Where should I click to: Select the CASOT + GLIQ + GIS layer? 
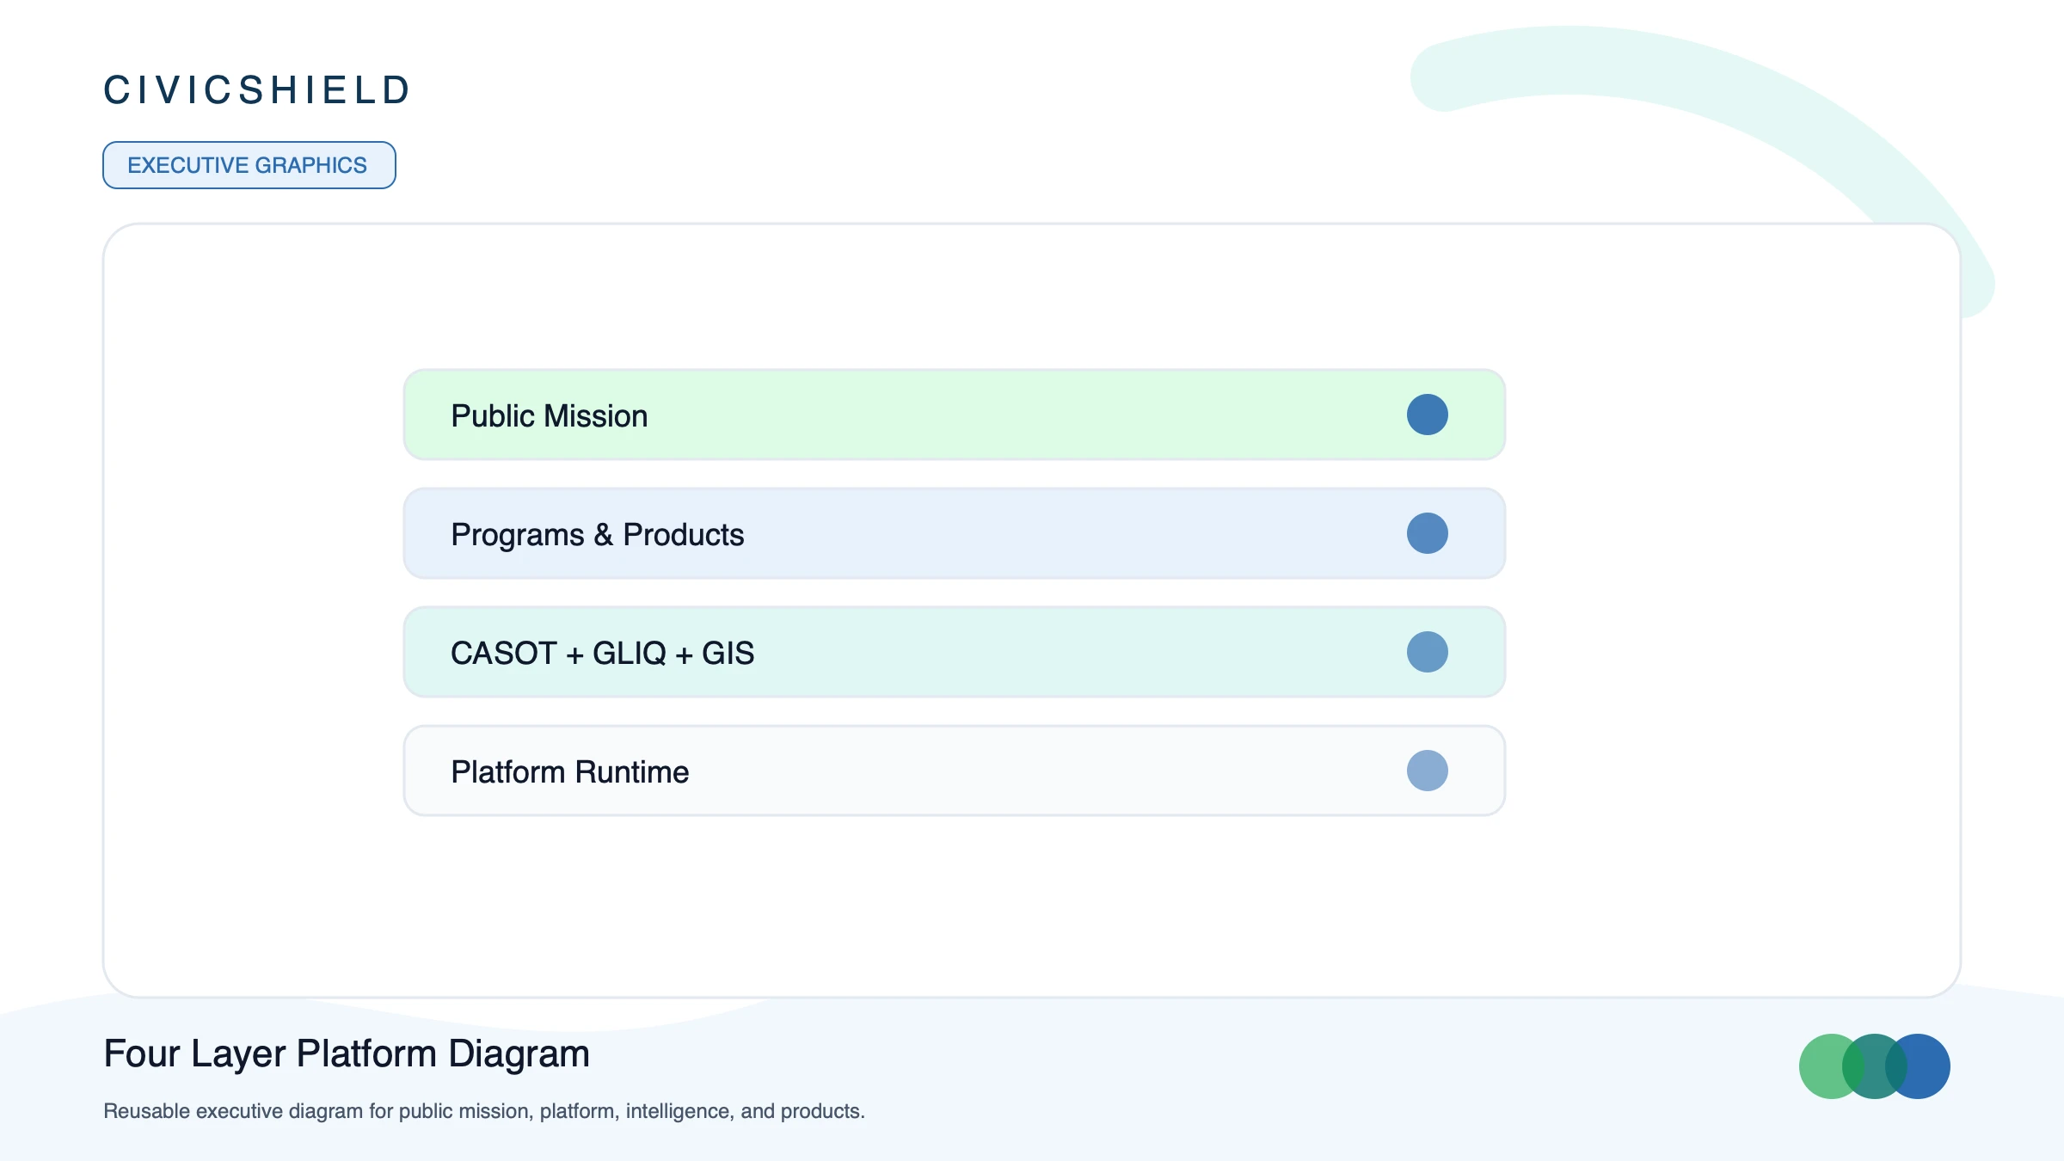point(955,652)
